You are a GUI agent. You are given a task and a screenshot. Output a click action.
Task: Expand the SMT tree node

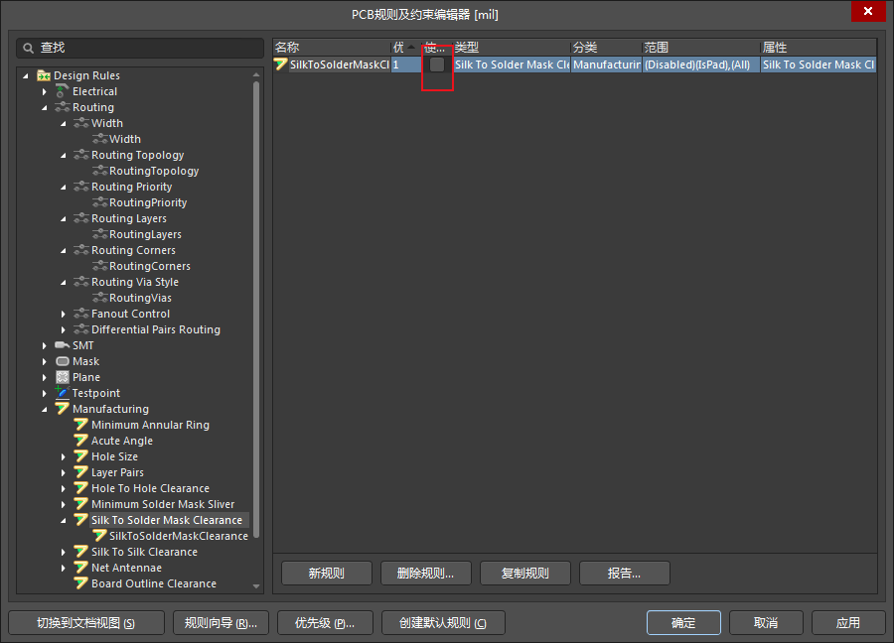45,345
